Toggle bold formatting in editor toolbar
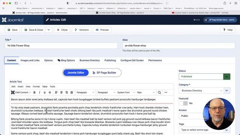This screenshot has height=135, width=240. 34,93
